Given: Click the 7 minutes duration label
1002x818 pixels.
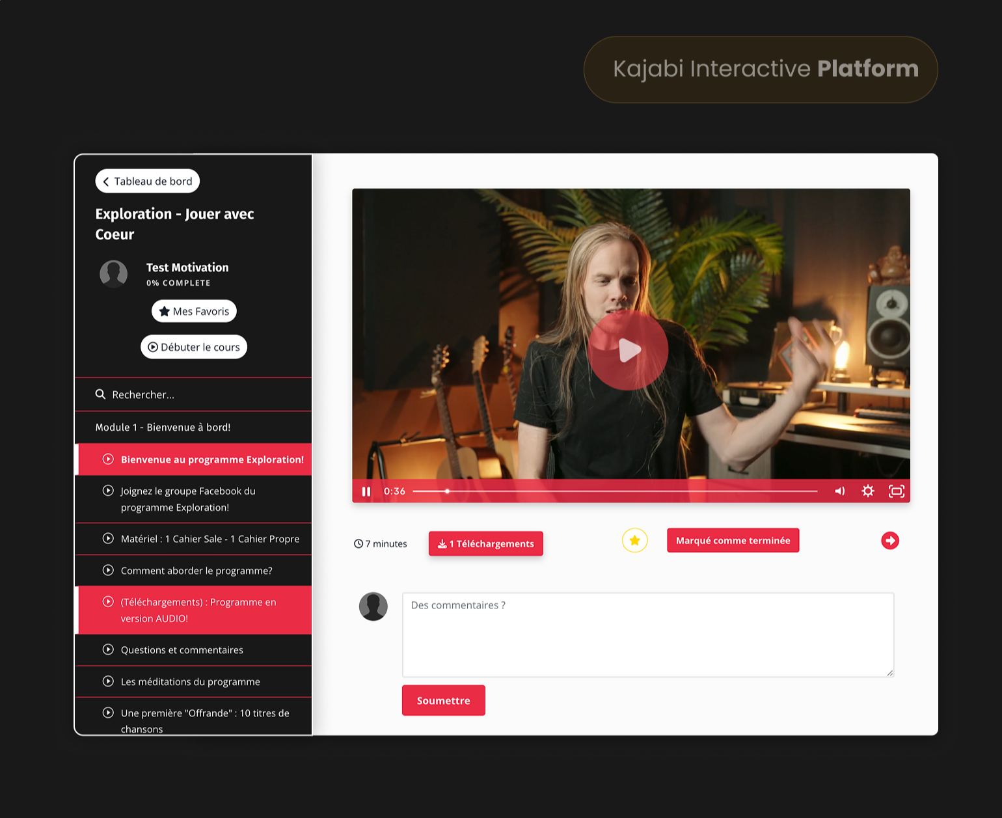Looking at the screenshot, I should click(381, 544).
